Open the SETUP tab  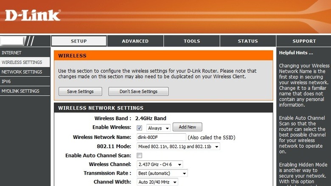[x=79, y=41]
